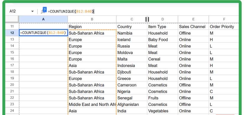Click the Fruits cell
The height and width of the screenshot is (115, 244).
tap(163, 98)
